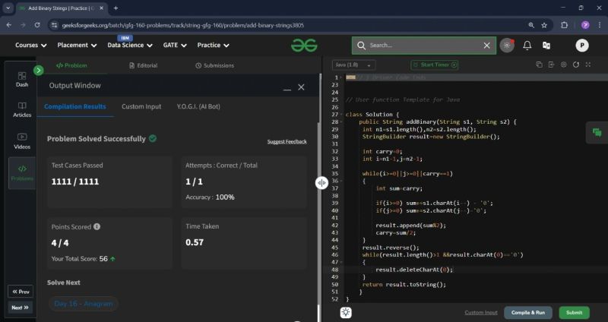Start the timer toggle

coord(434,65)
